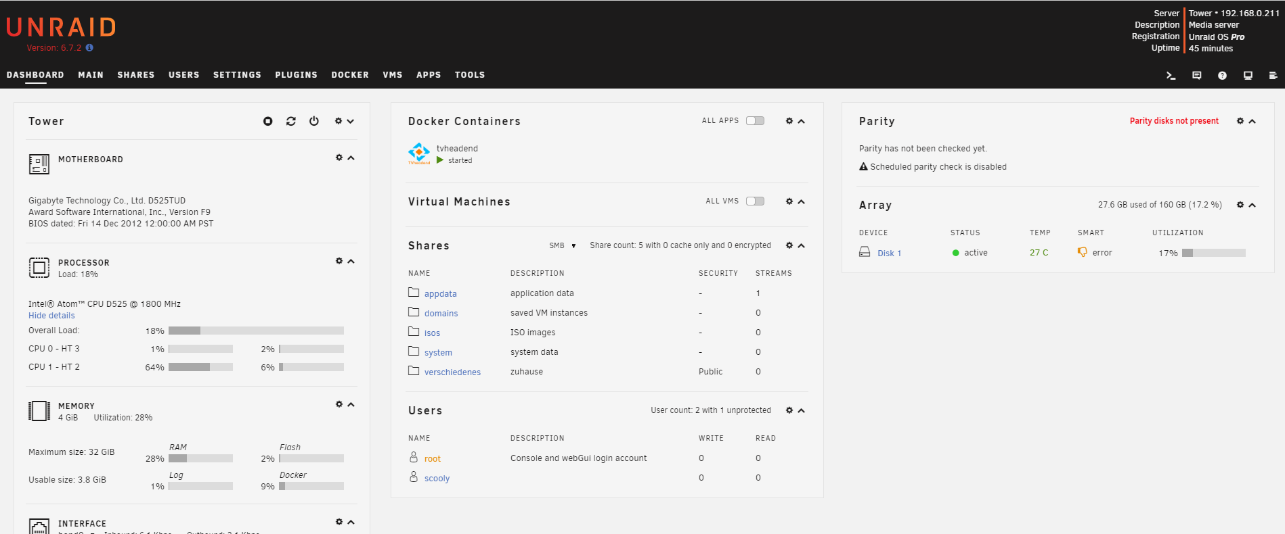Click the root user icon

(x=414, y=458)
